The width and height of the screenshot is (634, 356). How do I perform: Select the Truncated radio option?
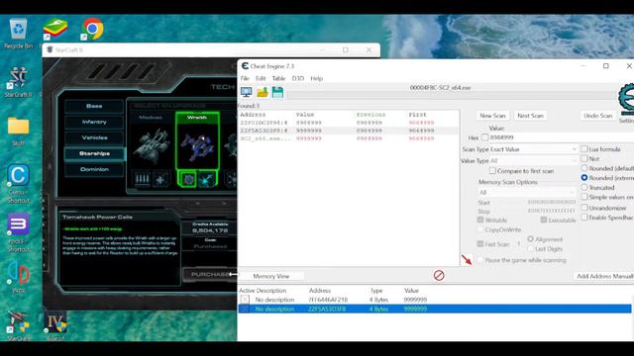[584, 187]
